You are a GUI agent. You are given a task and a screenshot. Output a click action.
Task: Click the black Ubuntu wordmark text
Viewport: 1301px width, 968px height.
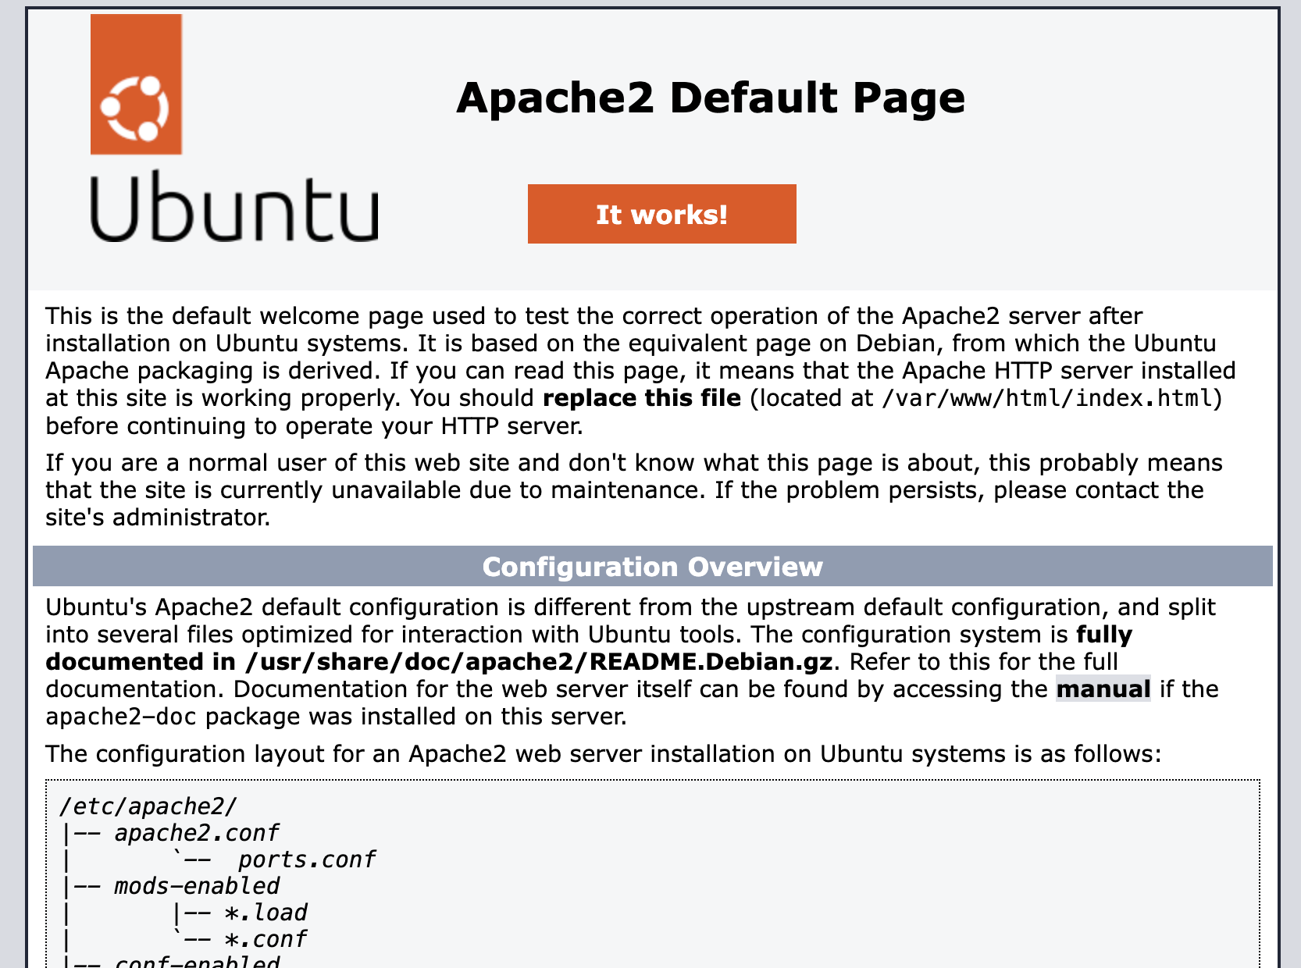[233, 208]
